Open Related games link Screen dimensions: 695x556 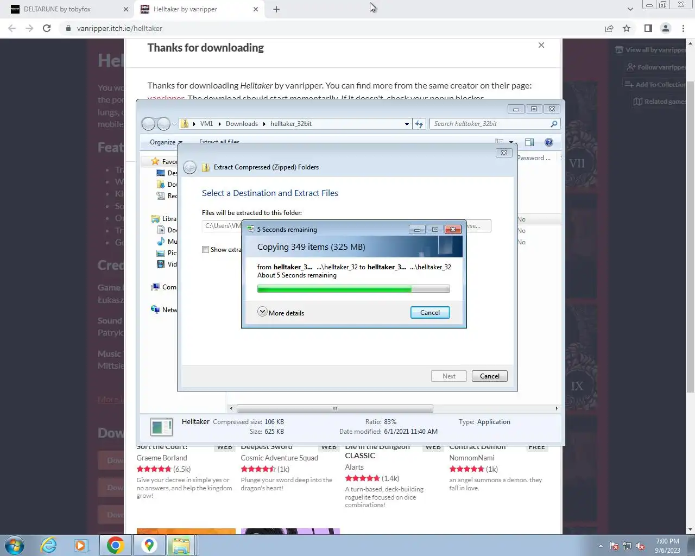point(659,102)
